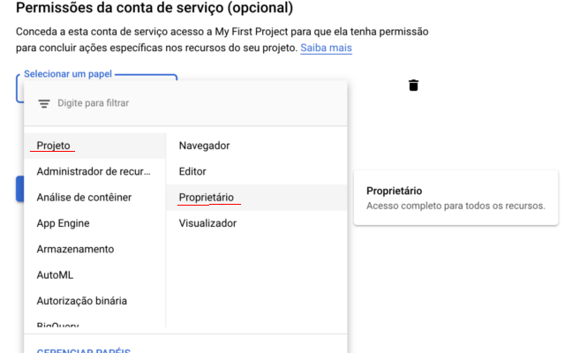Select the Proprietário role
Viewport: 565px width, 353px height.
pyautogui.click(x=257, y=198)
